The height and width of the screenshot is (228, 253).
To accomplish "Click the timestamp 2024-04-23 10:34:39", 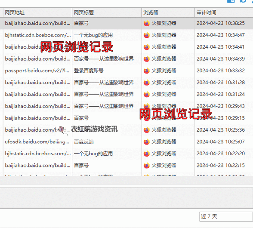I will click(221, 59).
